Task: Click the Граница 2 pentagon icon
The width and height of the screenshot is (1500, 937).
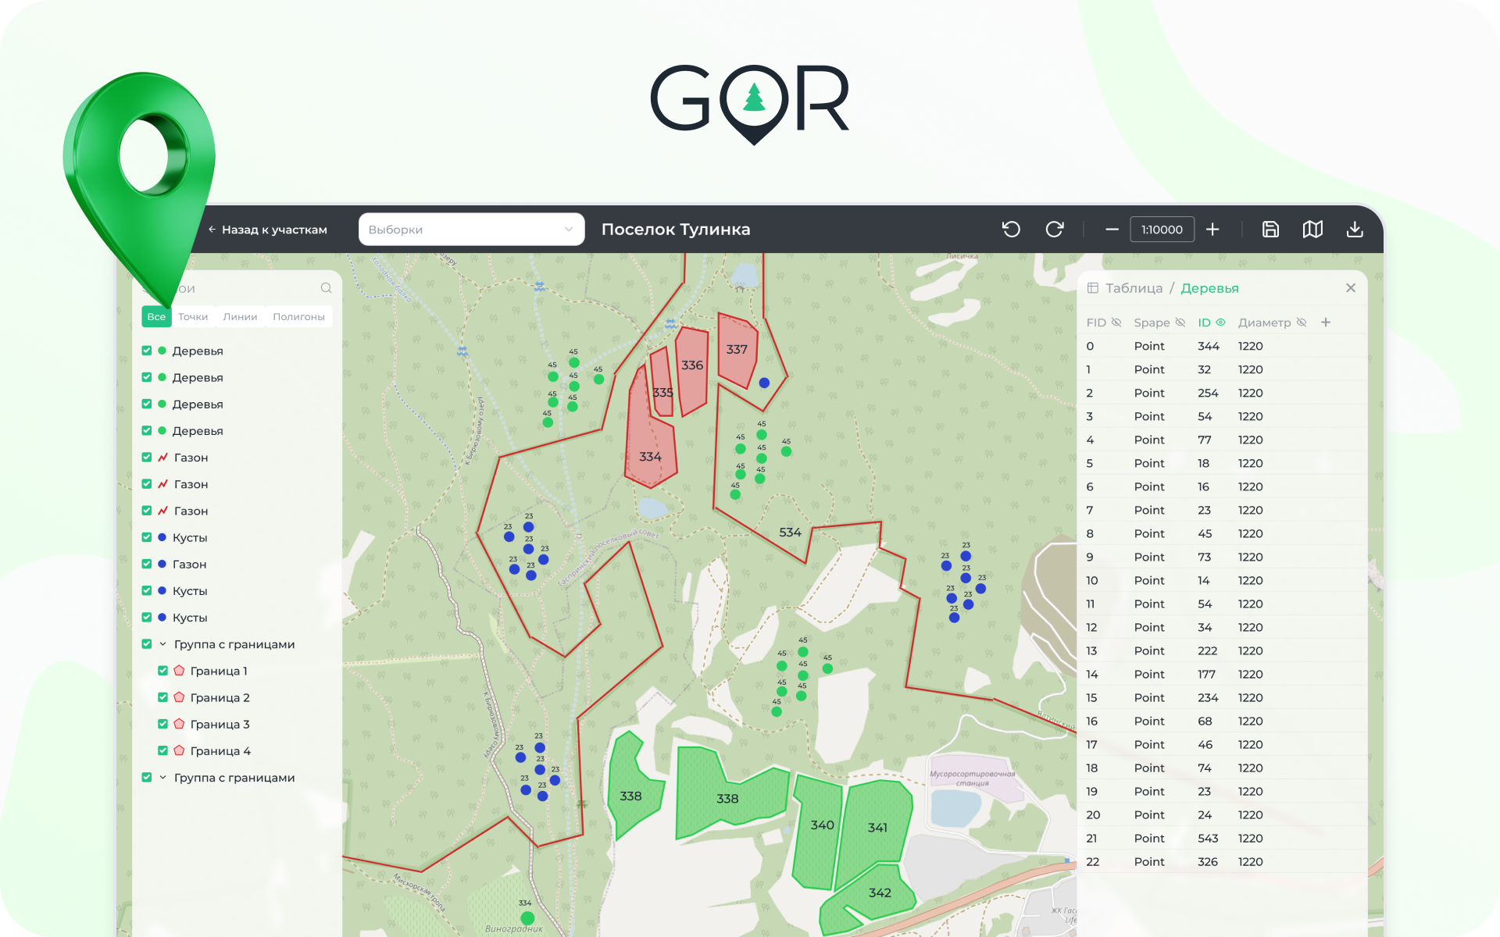Action: coord(179,697)
